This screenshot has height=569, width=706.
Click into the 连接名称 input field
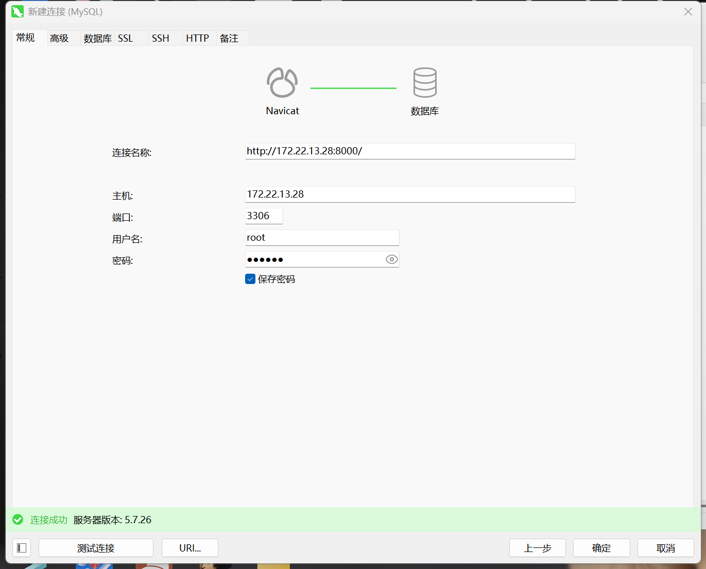(x=410, y=151)
